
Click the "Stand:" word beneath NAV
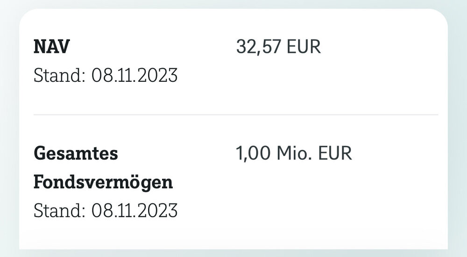click(x=59, y=76)
